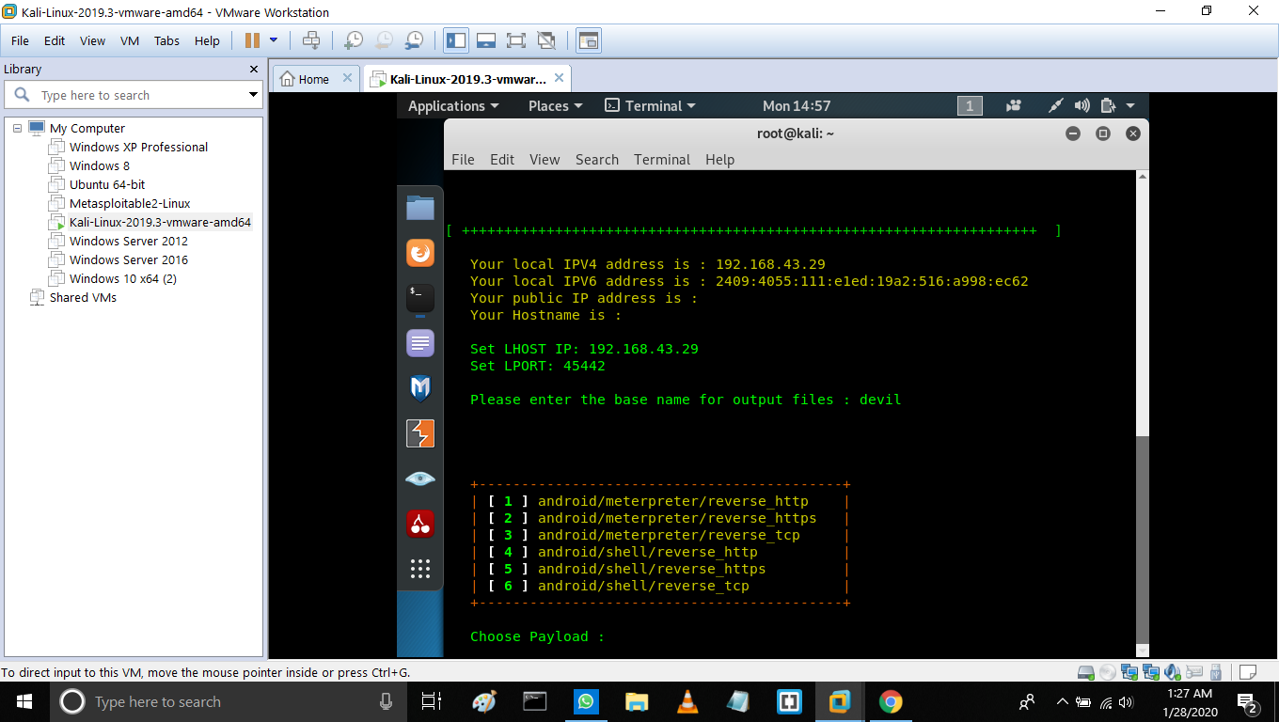Open Cherrytree app in dock
The width and height of the screenshot is (1279, 722).
click(x=420, y=524)
